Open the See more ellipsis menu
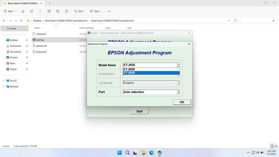 click(109, 11)
